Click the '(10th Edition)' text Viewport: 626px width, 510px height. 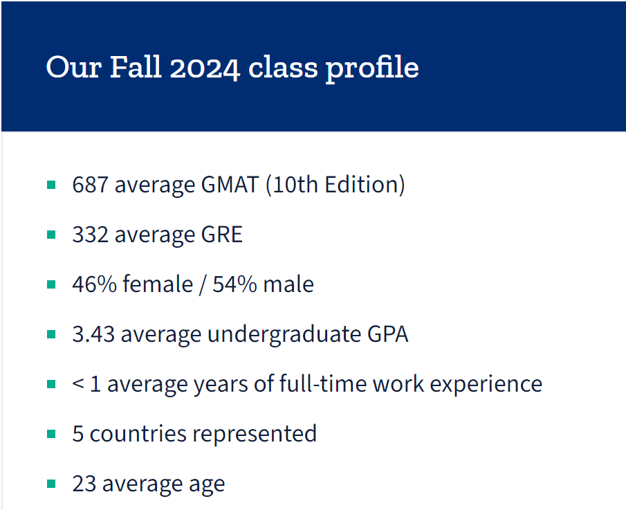(x=335, y=185)
